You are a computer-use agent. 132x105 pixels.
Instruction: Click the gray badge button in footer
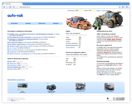[120, 99]
